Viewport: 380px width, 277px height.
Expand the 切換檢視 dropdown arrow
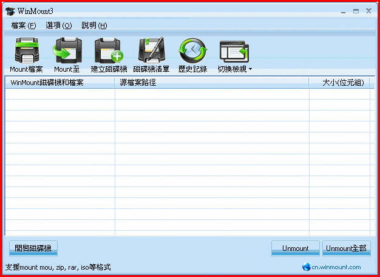pos(250,69)
